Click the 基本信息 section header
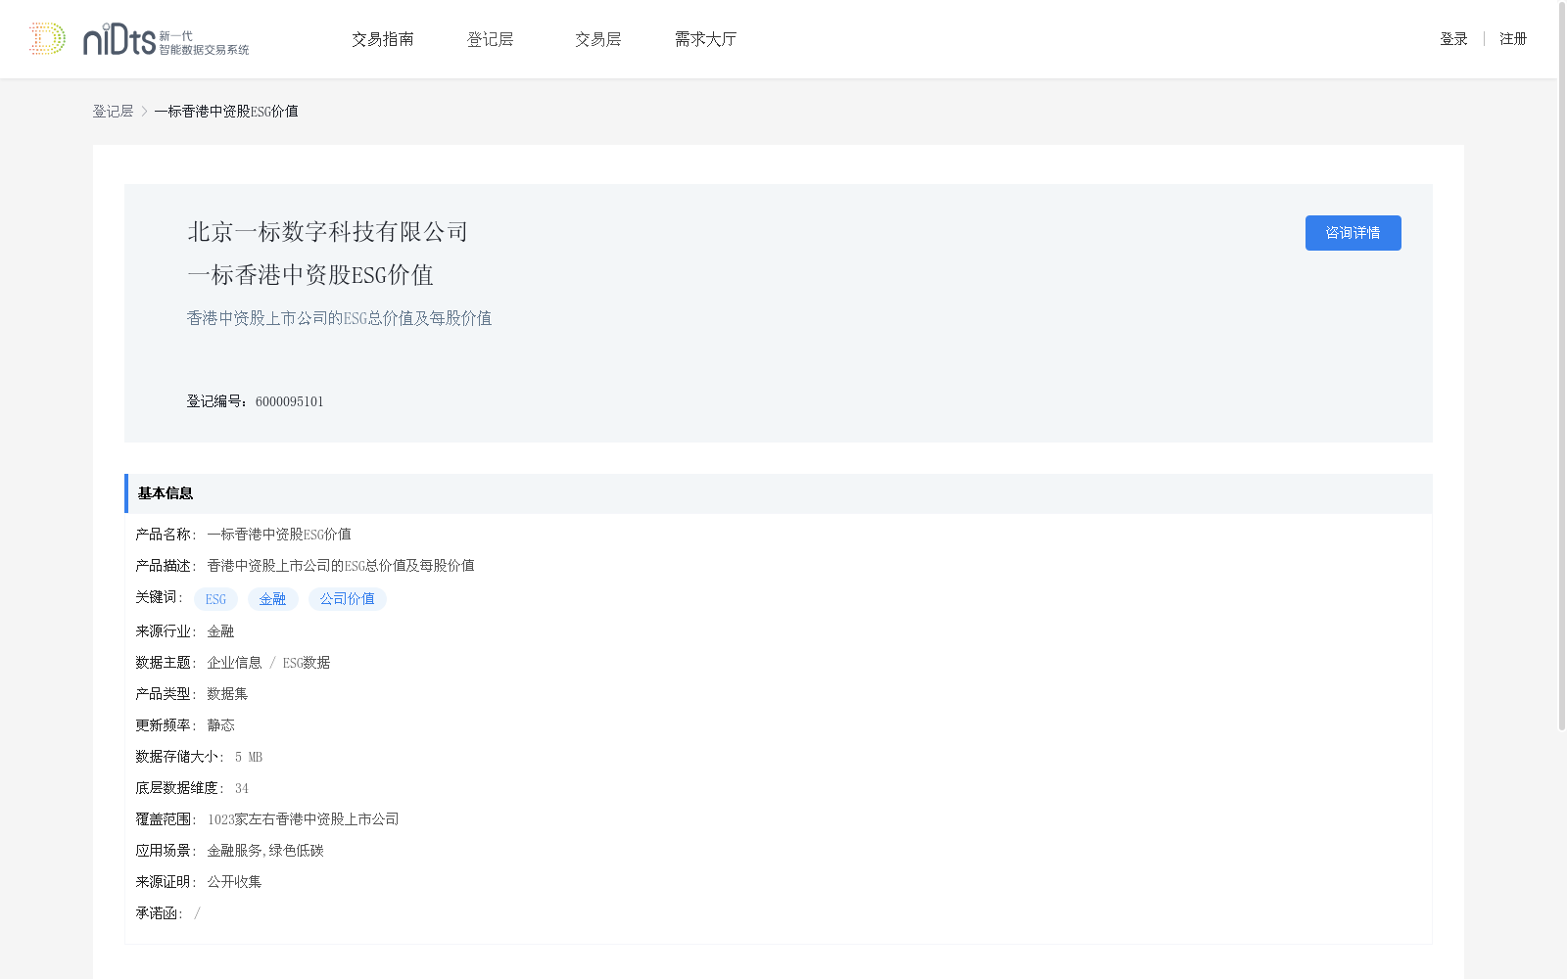This screenshot has width=1567, height=979. point(778,493)
